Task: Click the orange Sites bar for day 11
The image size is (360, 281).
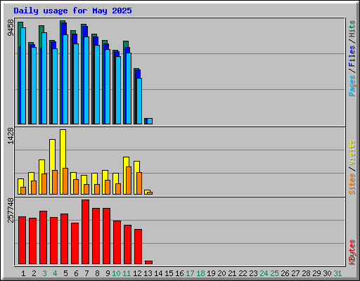Action: [x=129, y=181]
